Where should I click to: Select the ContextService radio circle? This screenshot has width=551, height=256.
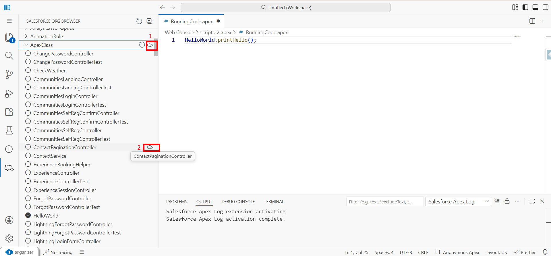click(x=28, y=155)
